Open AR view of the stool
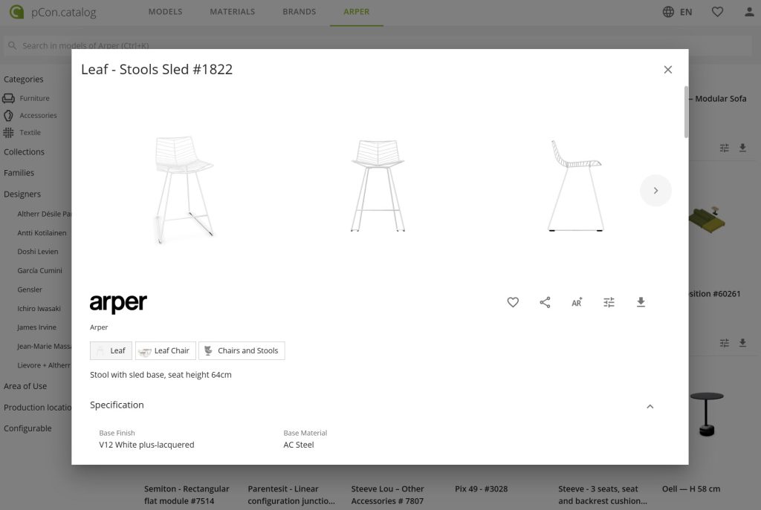 577,302
